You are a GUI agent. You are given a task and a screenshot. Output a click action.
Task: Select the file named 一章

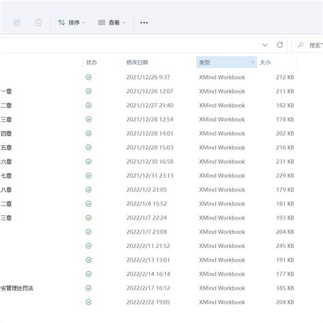(6, 91)
